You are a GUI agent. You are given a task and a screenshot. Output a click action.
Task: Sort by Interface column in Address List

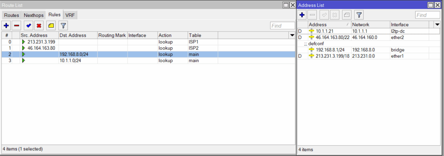coord(409,25)
